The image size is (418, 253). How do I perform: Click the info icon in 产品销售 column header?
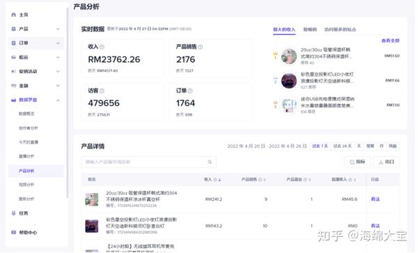point(260,180)
